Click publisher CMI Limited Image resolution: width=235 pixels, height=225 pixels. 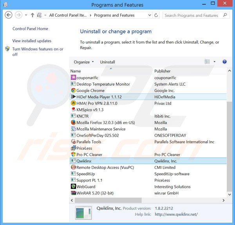(165, 167)
